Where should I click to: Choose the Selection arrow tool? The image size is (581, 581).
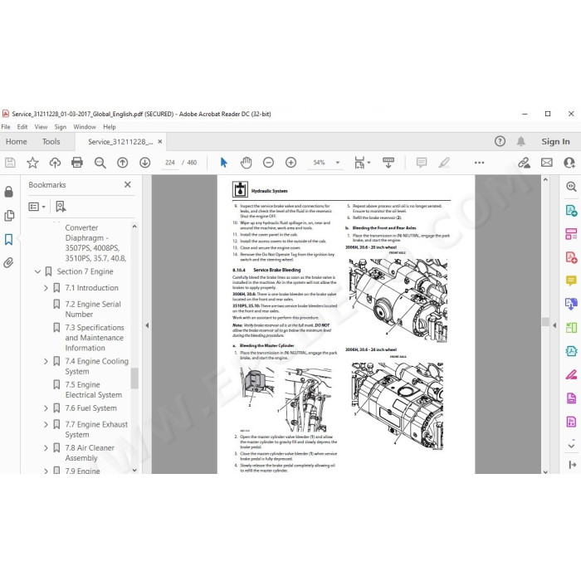click(223, 163)
